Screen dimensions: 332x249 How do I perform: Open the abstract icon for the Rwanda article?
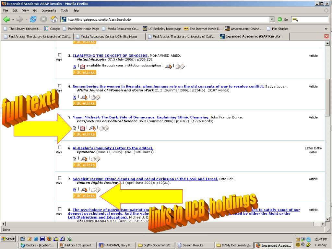coord(75,97)
